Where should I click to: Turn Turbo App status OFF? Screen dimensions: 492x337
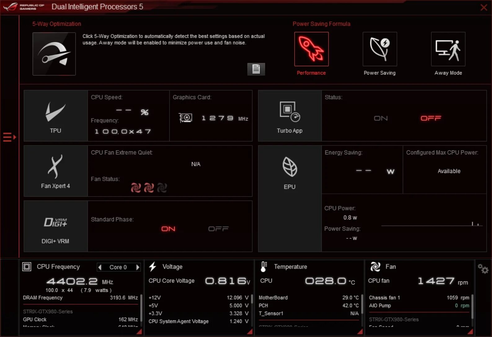431,118
